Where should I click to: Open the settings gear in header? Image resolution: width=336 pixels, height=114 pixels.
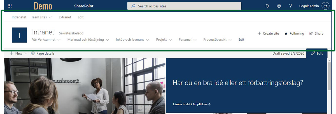(279, 6)
